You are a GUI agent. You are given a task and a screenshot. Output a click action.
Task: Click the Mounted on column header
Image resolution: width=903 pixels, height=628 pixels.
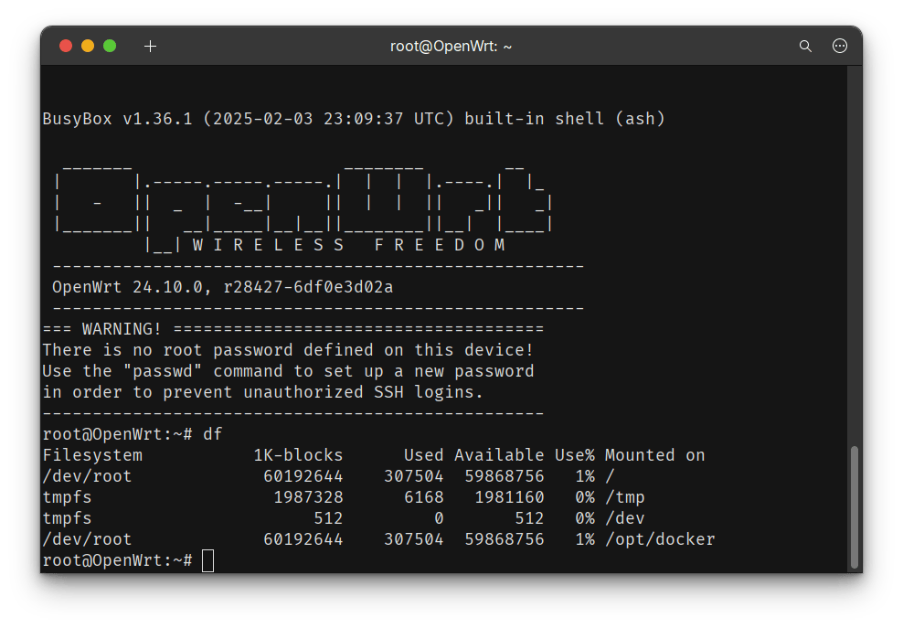(x=654, y=455)
